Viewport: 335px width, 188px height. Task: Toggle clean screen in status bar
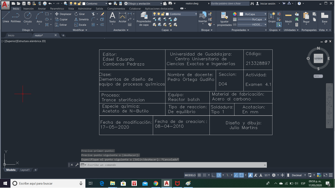[325, 175]
